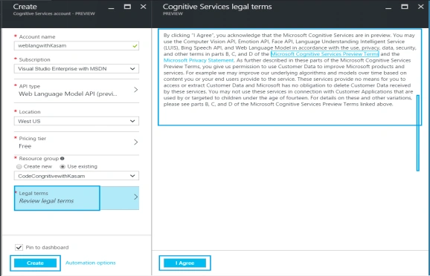430x276 pixels.
Task: Expand the Legal terms chevron
Action: pyautogui.click(x=135, y=197)
